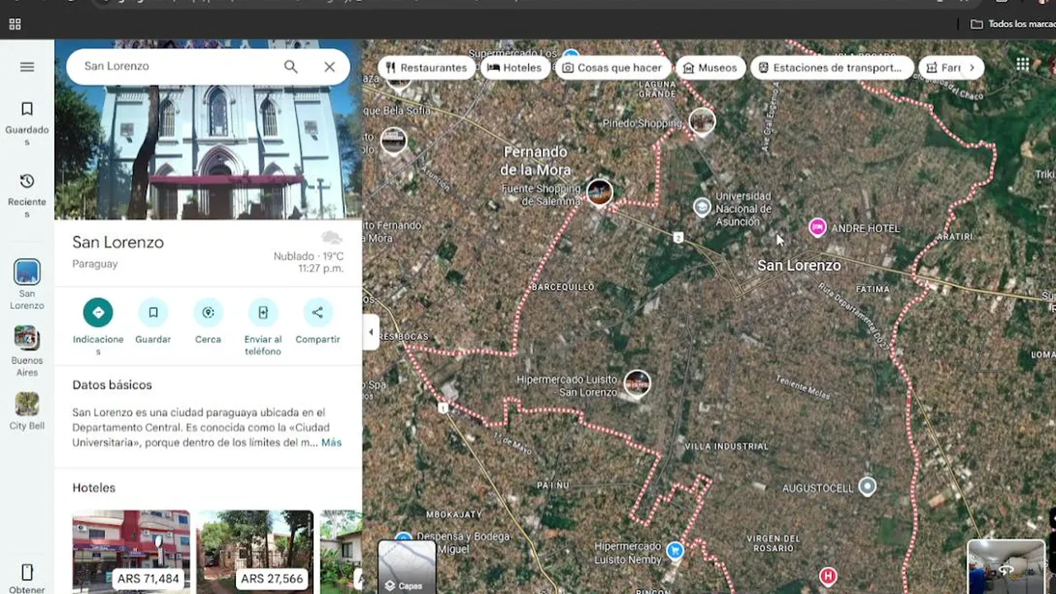This screenshot has height=594, width=1056.
Task: Click the ANDRE HOTEL pink marker
Action: [817, 227]
